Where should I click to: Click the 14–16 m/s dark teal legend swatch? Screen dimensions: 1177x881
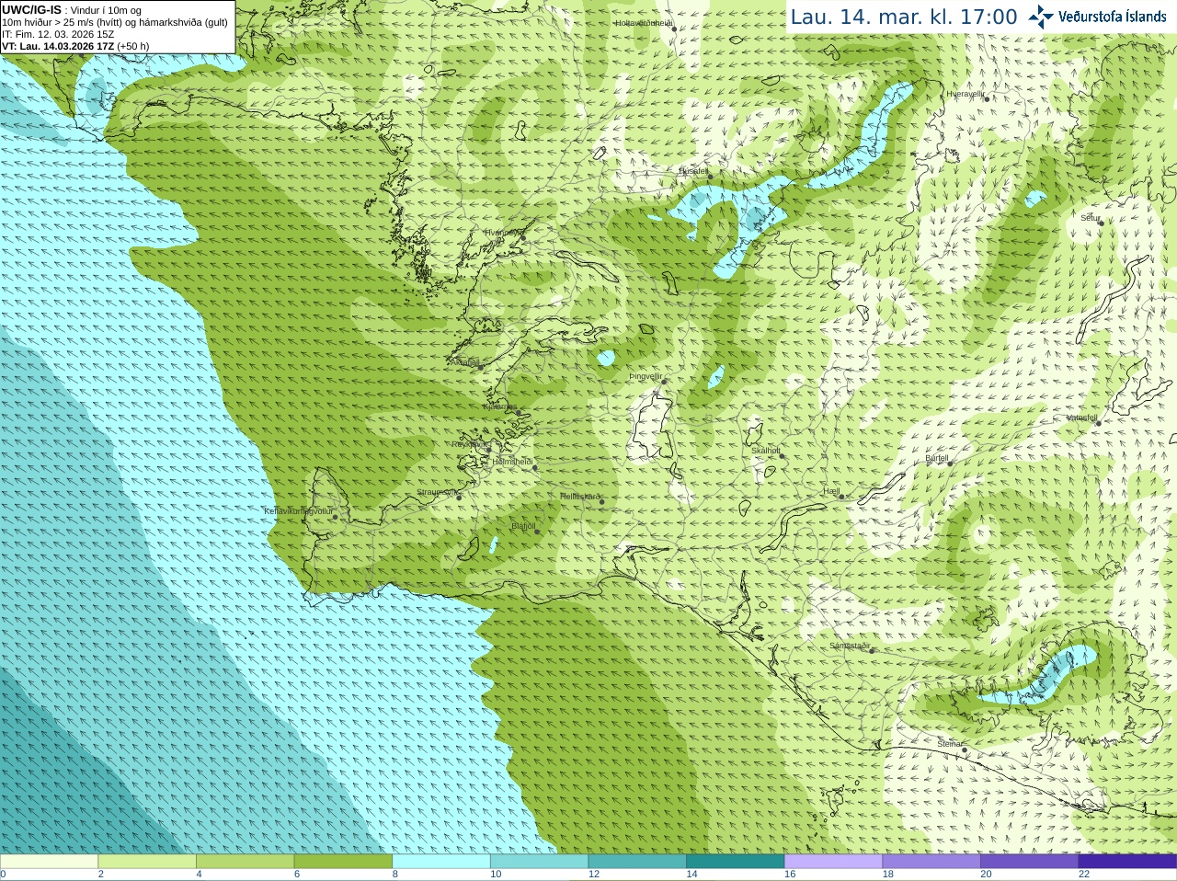pyautogui.click(x=736, y=862)
